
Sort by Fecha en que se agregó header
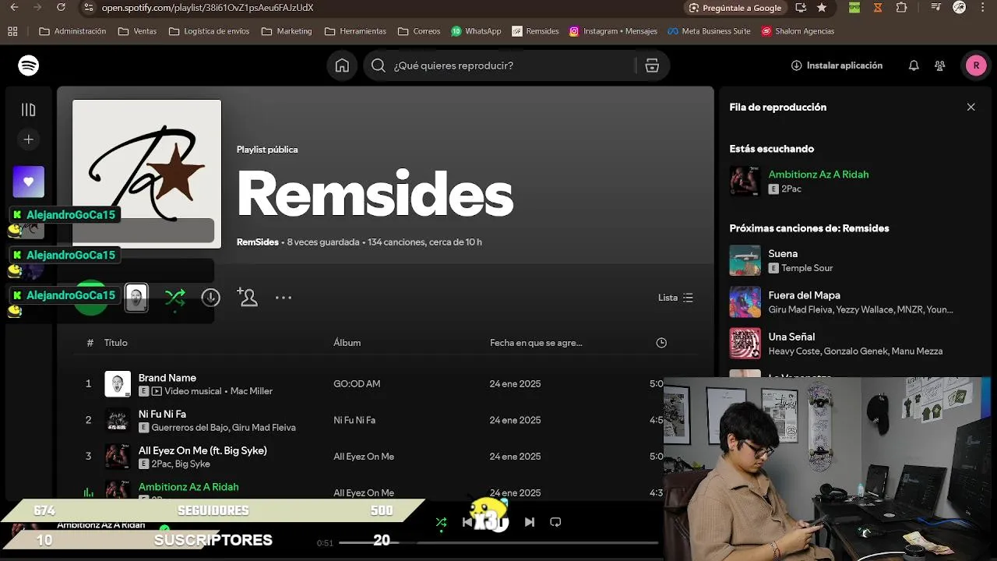[536, 343]
